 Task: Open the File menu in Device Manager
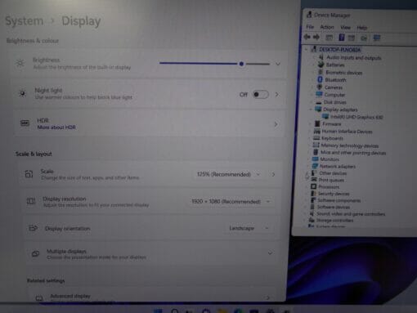310,27
